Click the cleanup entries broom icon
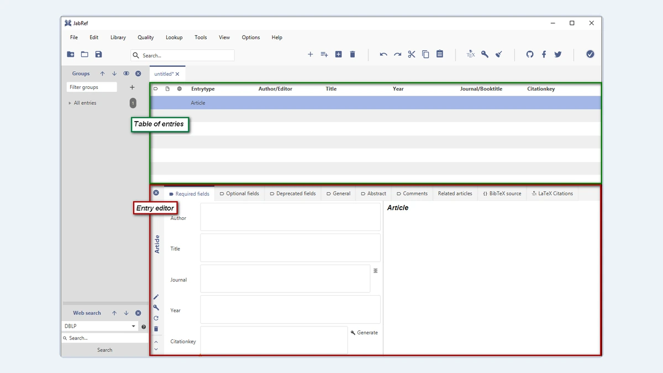This screenshot has height=373, width=663. pyautogui.click(x=499, y=54)
